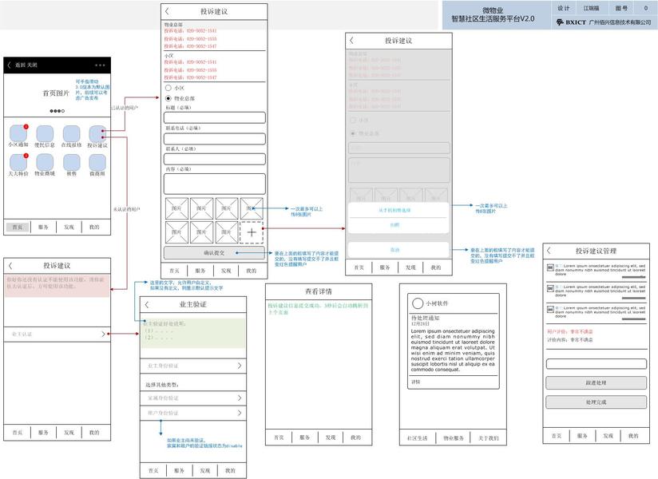This screenshot has width=658, height=479.
Task: Tap the 物业商城 home grid icon
Action: coord(45,162)
